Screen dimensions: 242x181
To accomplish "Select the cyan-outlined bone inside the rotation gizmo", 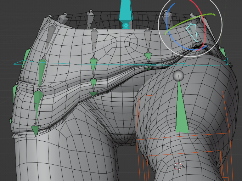I will (x=192, y=32).
